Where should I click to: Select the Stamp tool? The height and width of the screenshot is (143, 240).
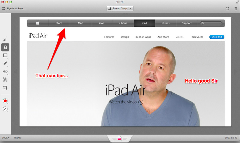click(5, 72)
